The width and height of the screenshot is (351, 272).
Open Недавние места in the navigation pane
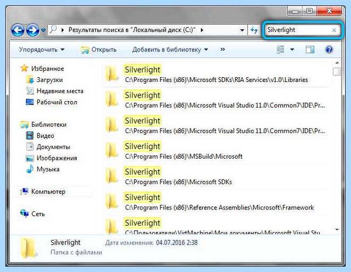tap(60, 91)
